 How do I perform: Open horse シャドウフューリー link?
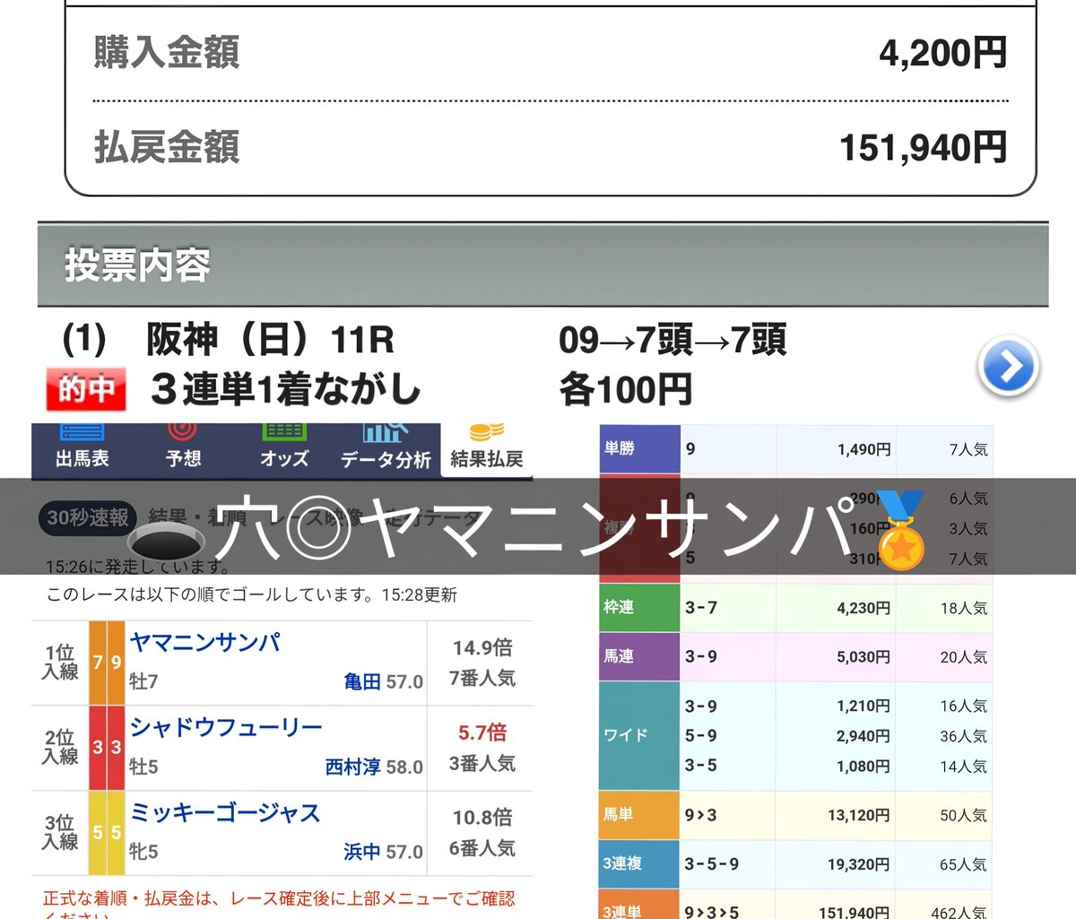(x=226, y=726)
